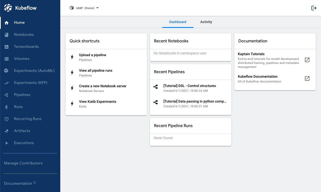Switch to the Activity tab
The height and width of the screenshot is (192, 321).
206,22
